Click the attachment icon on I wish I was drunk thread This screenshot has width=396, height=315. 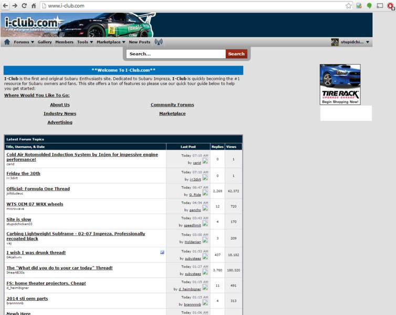tap(162, 253)
